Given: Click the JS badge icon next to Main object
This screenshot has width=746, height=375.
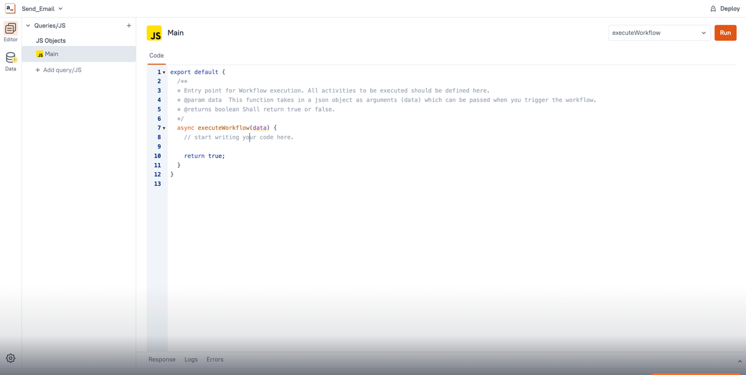Looking at the screenshot, I should (39, 54).
